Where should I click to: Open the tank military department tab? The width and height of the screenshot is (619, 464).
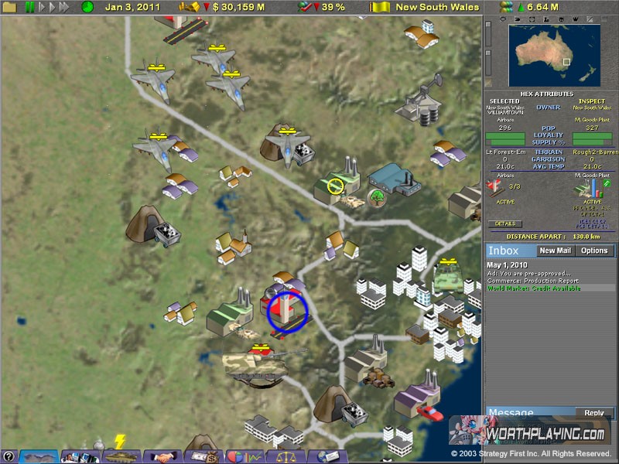pos(121,456)
